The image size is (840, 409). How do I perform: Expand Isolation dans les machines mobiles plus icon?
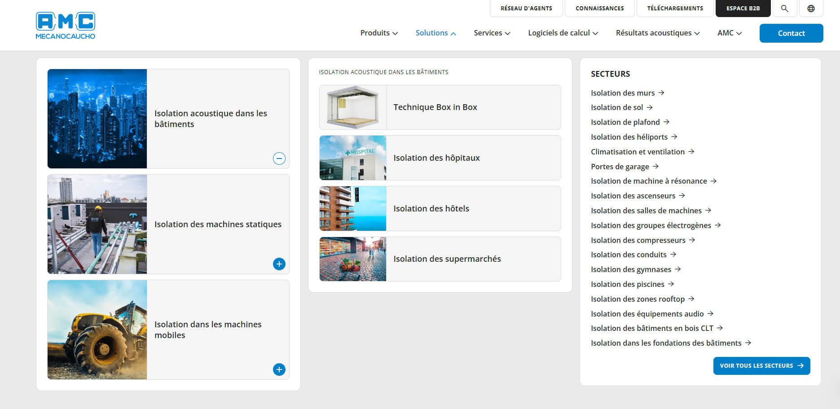279,369
